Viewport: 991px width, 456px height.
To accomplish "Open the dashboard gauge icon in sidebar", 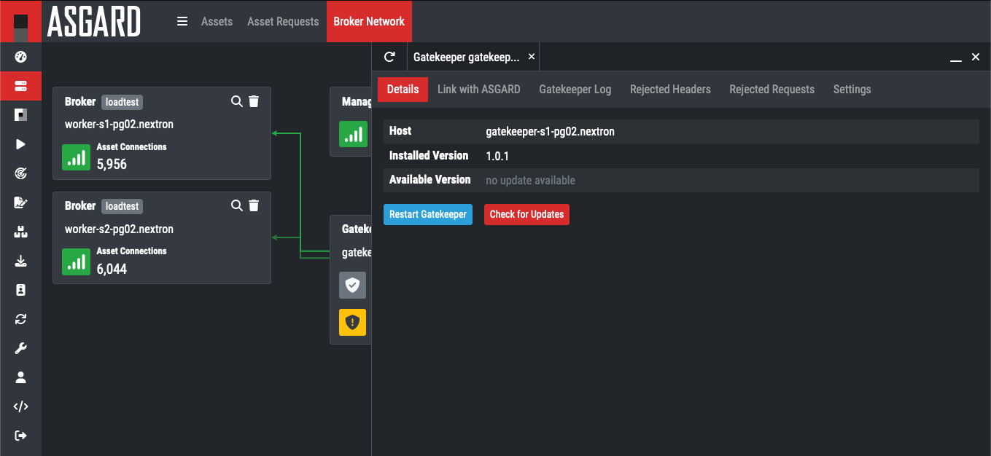I will (20, 57).
